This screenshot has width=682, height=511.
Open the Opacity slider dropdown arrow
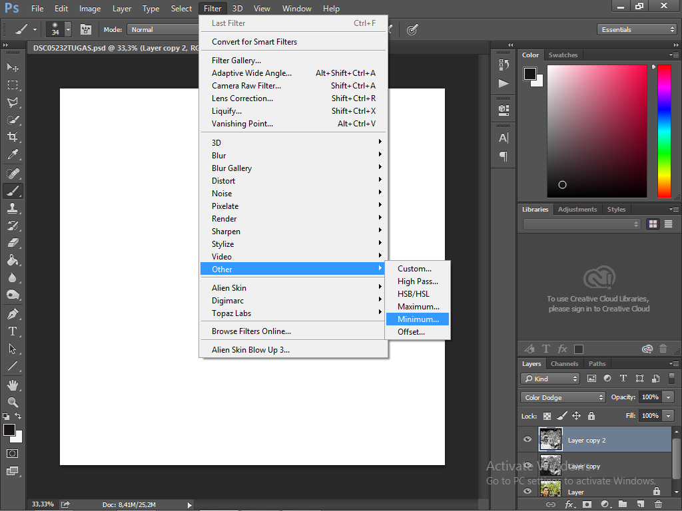coord(669,397)
